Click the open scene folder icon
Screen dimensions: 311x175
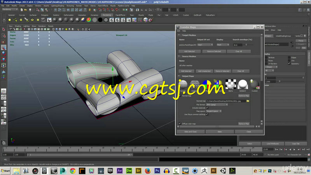tap(26, 10)
